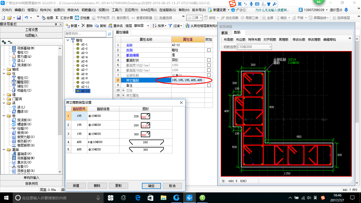Open the 二维 view mode dropdown

201,18
